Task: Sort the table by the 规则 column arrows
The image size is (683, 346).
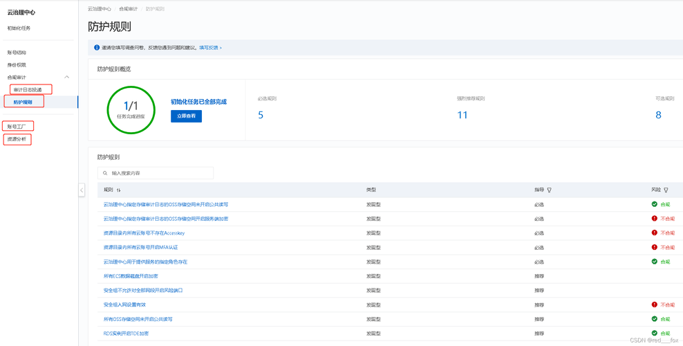Action: tap(118, 190)
